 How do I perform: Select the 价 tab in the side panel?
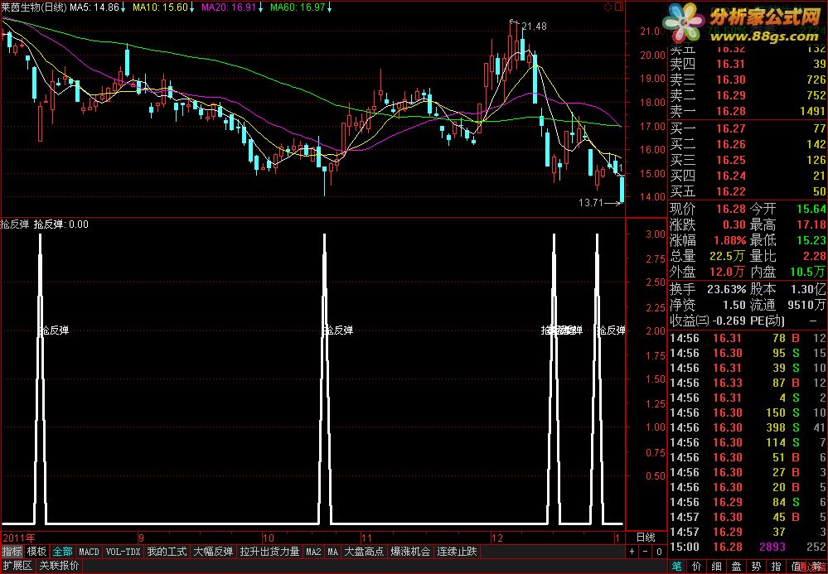(696, 566)
